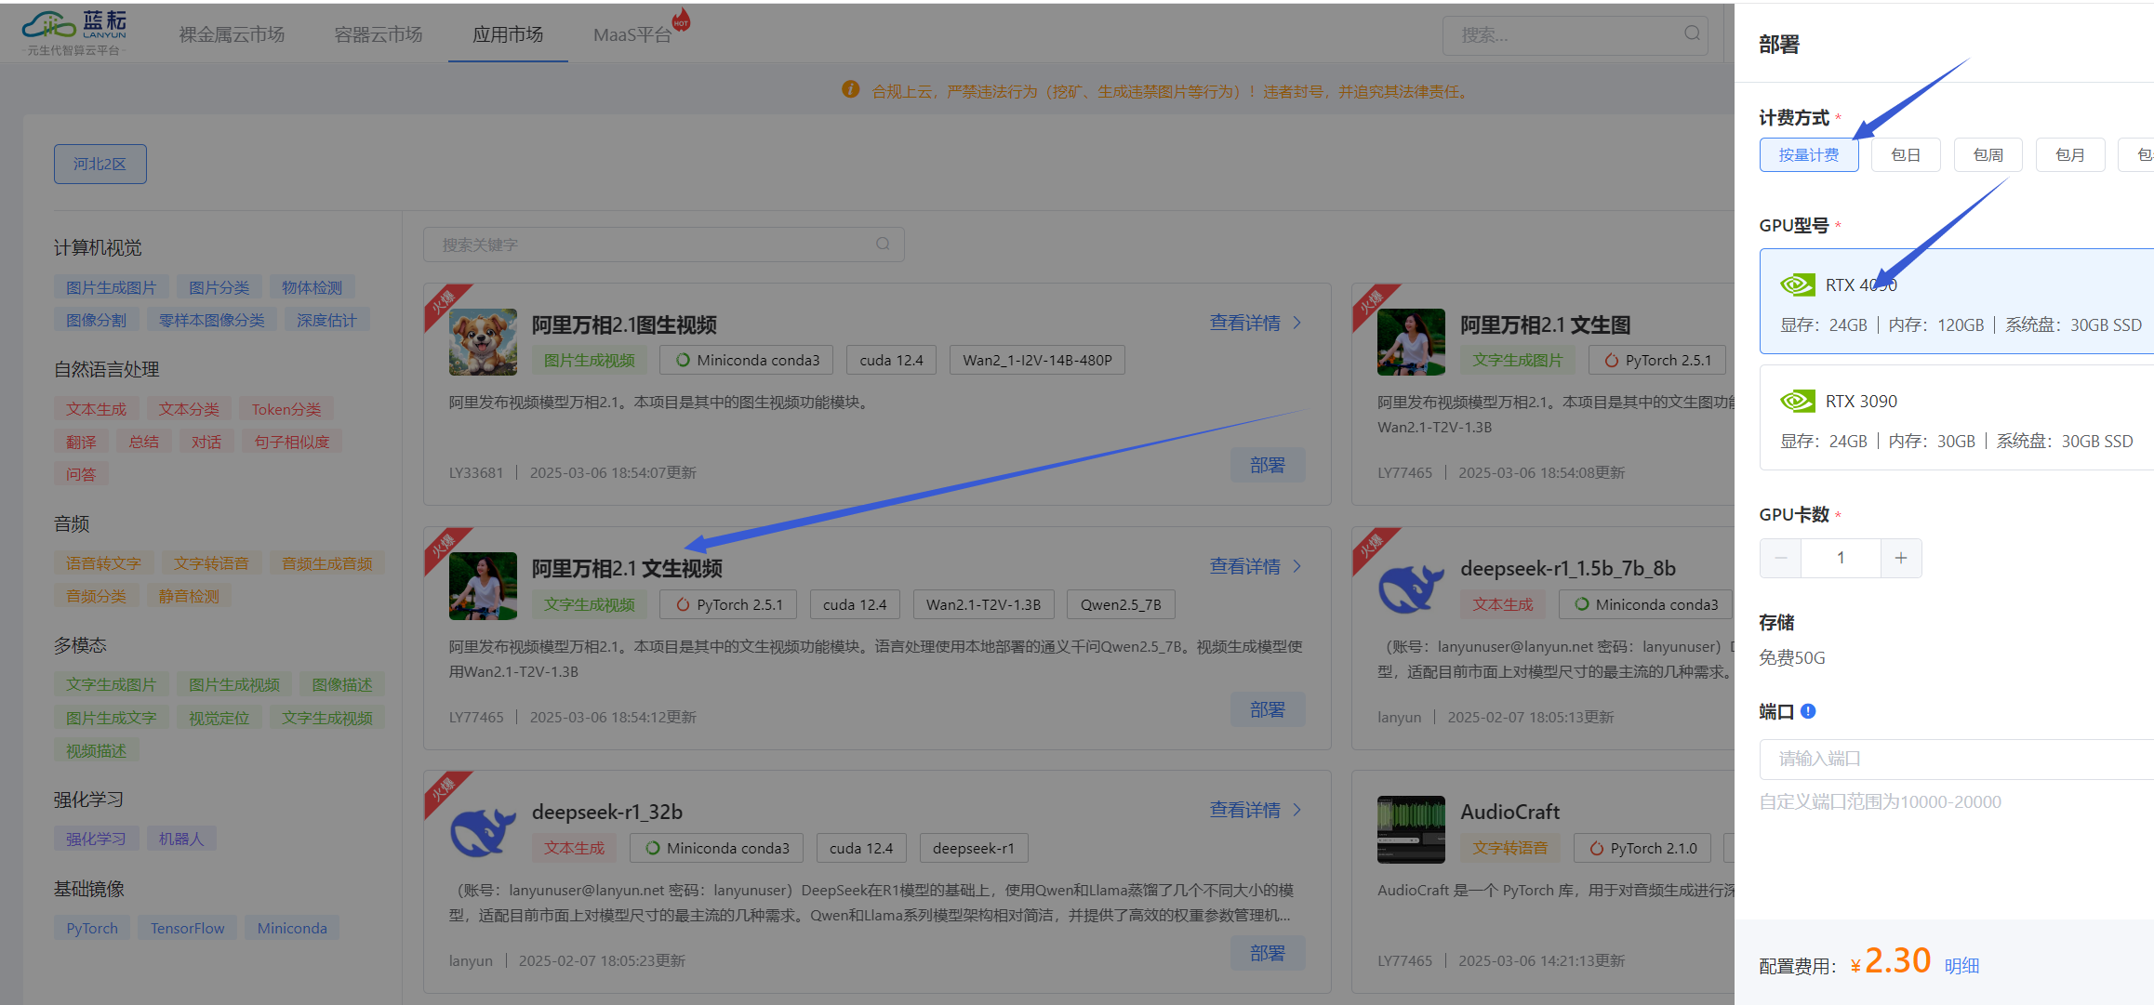
Task: Choose the RTX 3090 GPU option
Action: [x=1957, y=417]
